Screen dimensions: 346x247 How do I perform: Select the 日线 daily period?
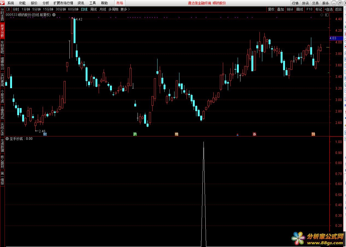click(84, 9)
